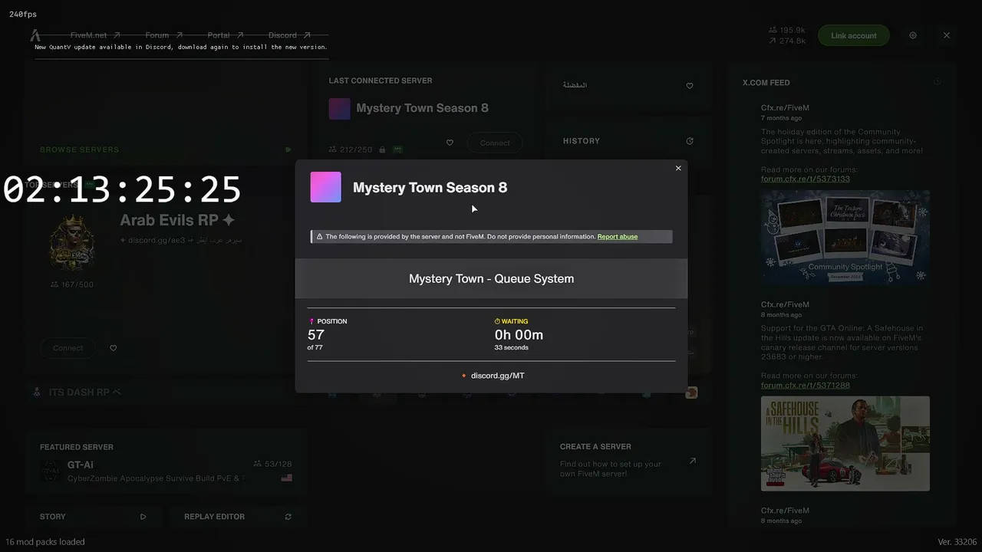This screenshot has width=982, height=552.
Task: Click last connected Mystery Town Season 8 icon
Action: coord(340,109)
